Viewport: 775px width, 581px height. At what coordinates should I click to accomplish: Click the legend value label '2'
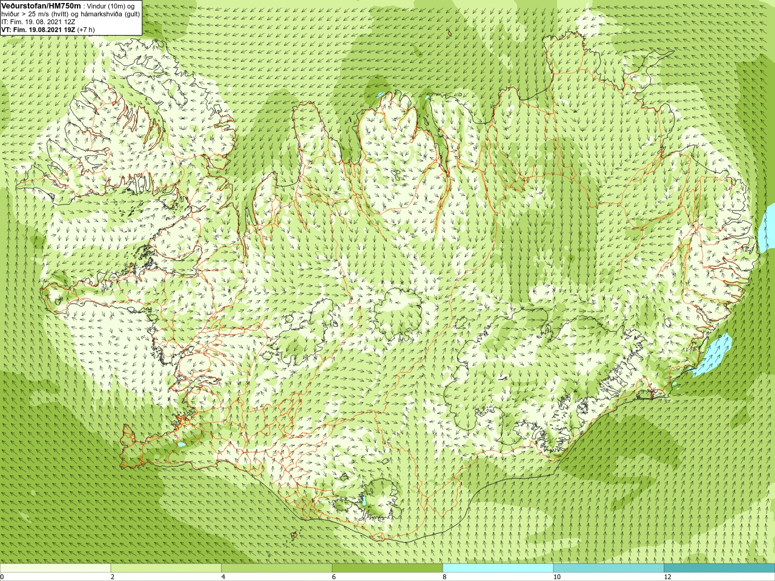click(x=113, y=577)
